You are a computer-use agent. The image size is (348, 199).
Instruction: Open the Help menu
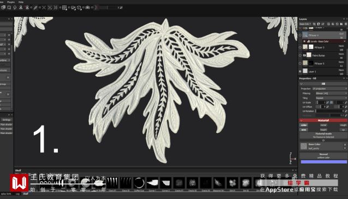21,2
